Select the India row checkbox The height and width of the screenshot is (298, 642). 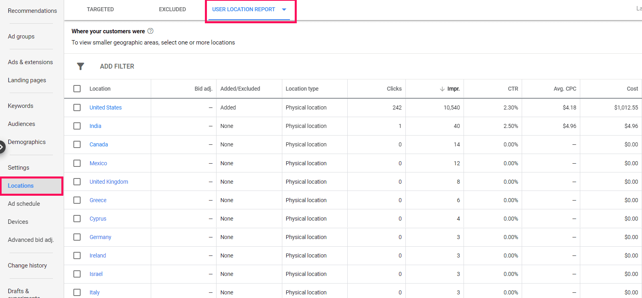pyautogui.click(x=77, y=126)
